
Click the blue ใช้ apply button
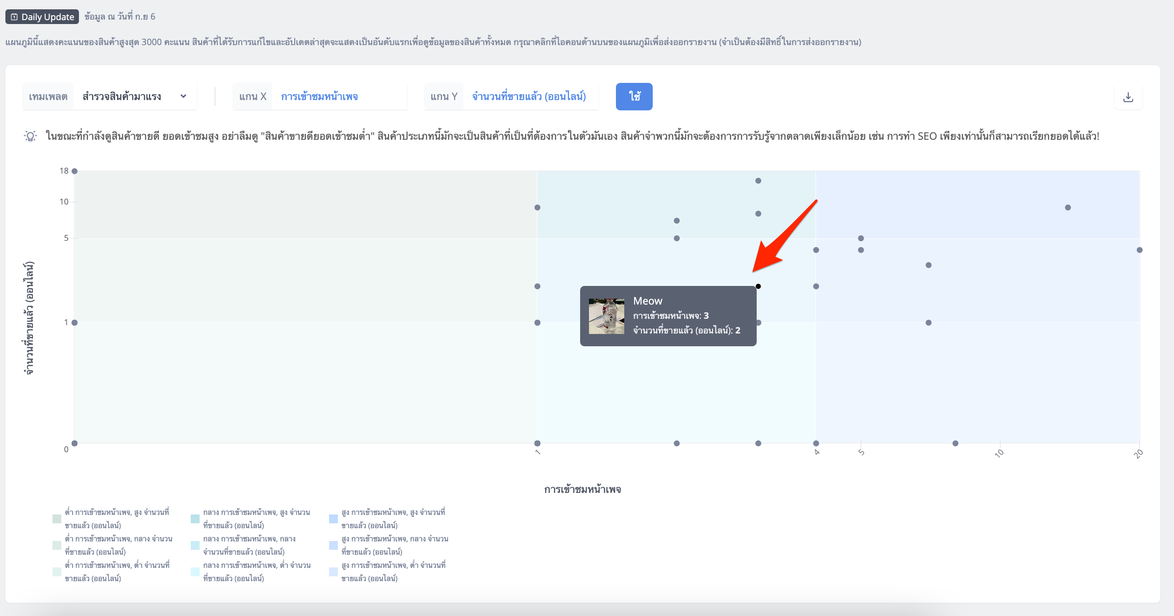(x=634, y=96)
